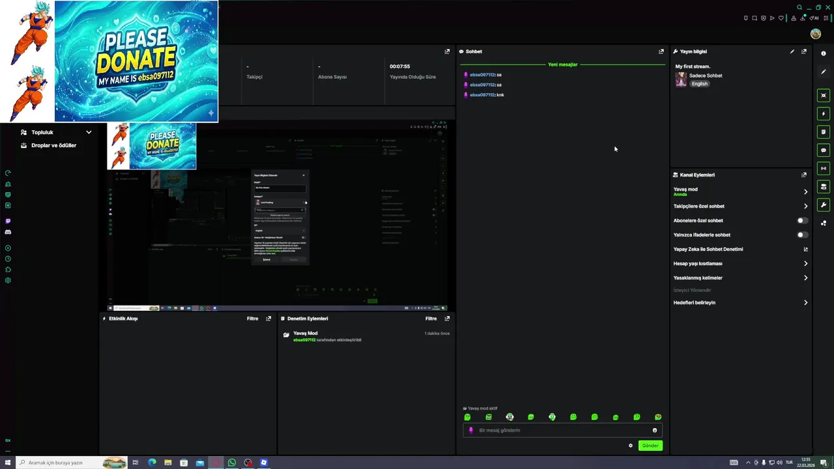Viewport: 834px width, 469px height.
Task: Click the pencil icon in right sidebar
Action: click(x=824, y=72)
